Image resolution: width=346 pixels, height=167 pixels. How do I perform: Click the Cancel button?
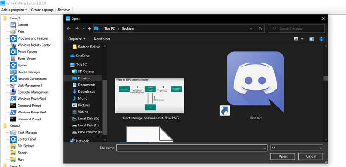click(x=310, y=156)
